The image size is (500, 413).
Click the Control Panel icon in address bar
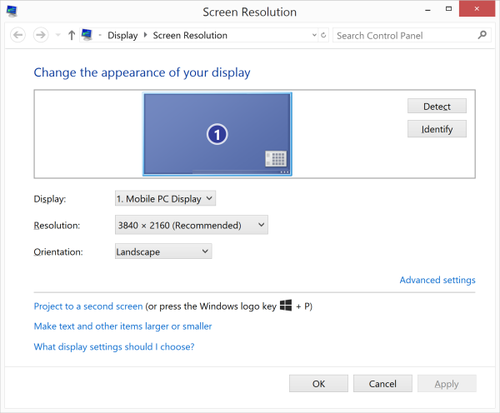coord(87,35)
